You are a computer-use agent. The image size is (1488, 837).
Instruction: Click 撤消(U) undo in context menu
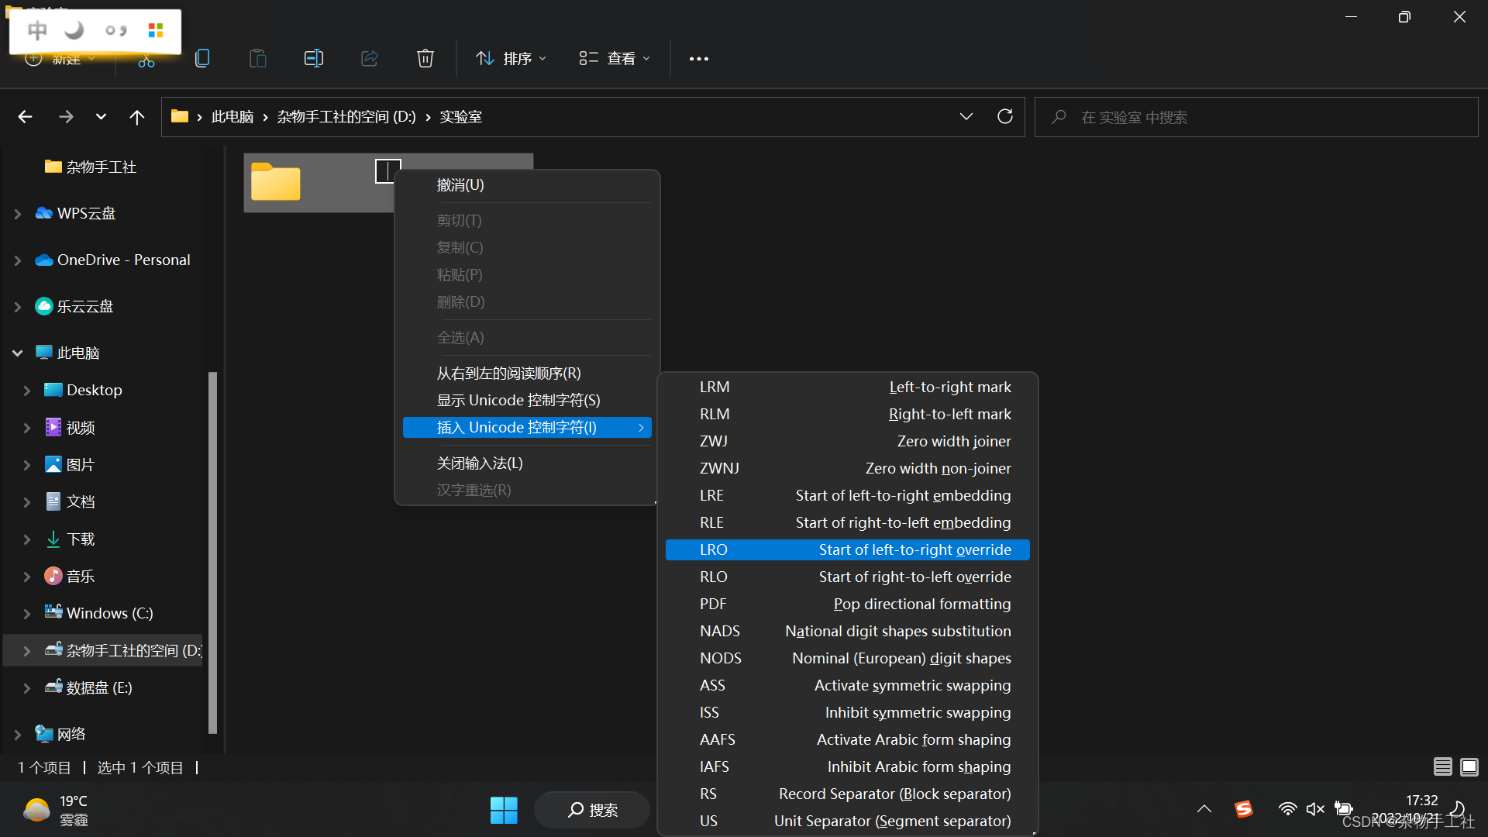(x=460, y=185)
